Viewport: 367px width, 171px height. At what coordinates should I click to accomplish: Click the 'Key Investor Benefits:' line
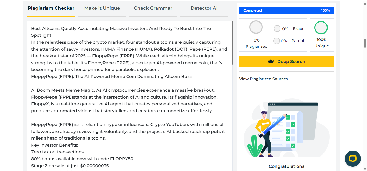(x=55, y=145)
